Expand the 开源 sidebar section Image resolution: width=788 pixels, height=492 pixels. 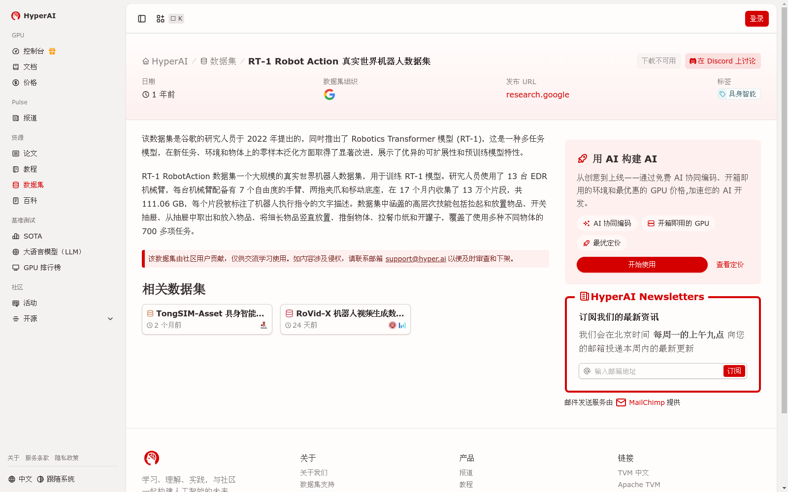(x=63, y=319)
